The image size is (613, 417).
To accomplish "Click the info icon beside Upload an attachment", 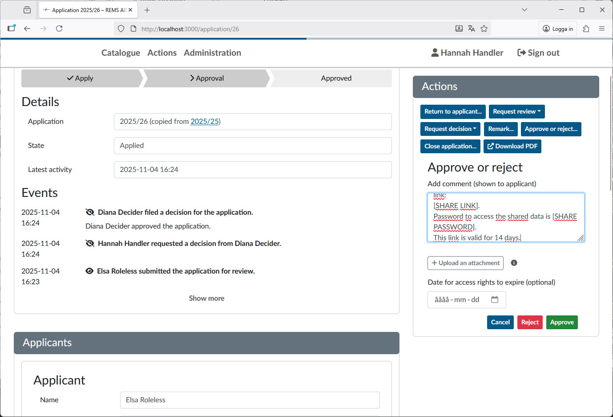I will point(514,263).
